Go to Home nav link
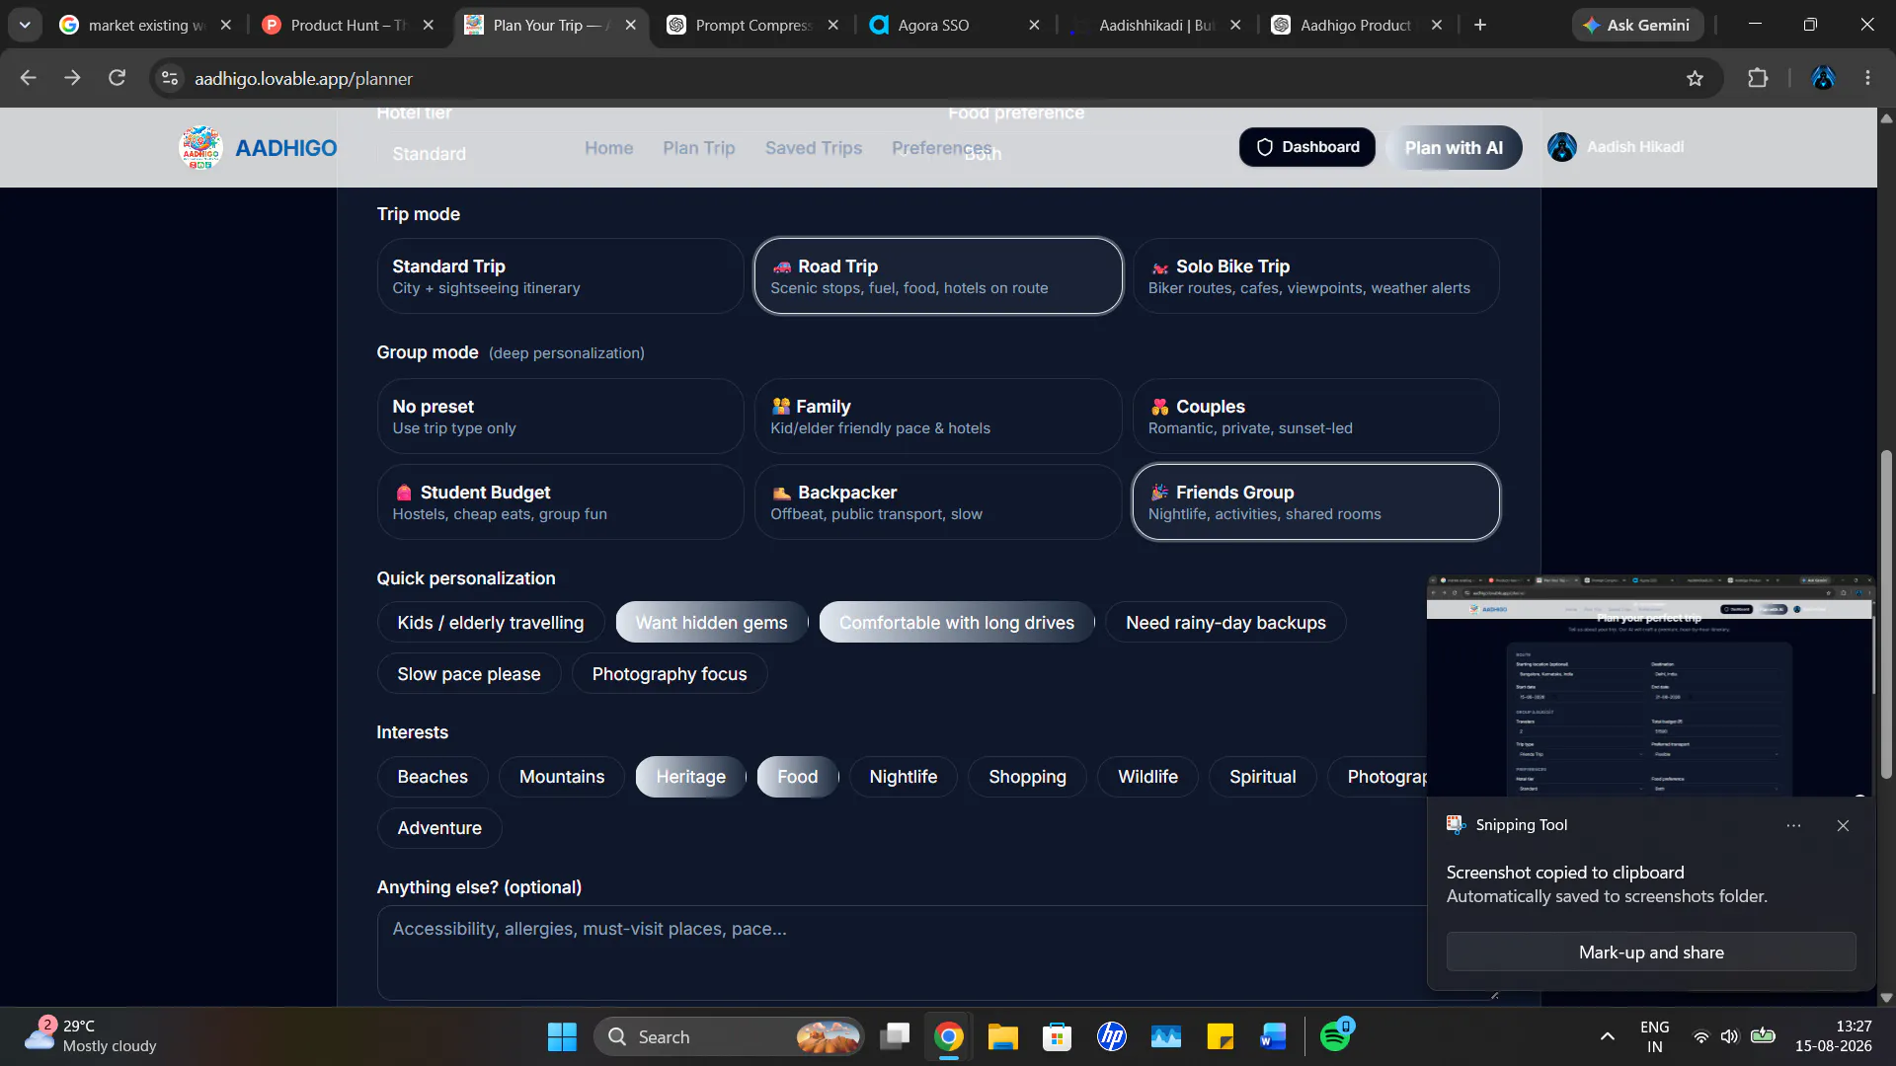This screenshot has width=1896, height=1066. click(x=608, y=147)
